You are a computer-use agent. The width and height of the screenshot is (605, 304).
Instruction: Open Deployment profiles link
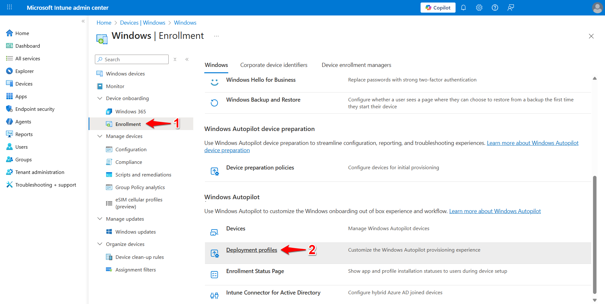(252, 250)
